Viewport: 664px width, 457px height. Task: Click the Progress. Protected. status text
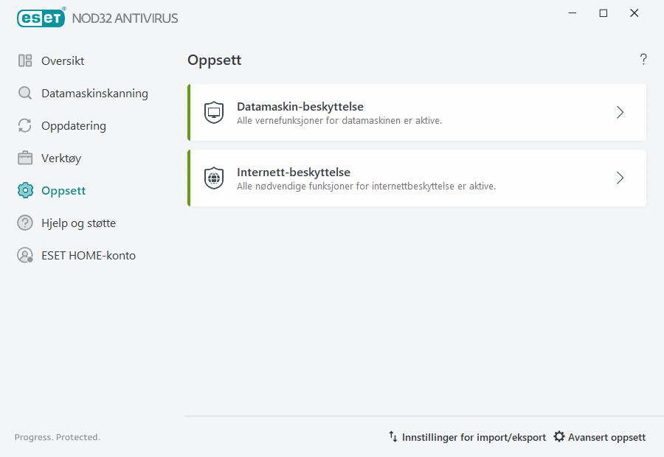click(x=57, y=436)
